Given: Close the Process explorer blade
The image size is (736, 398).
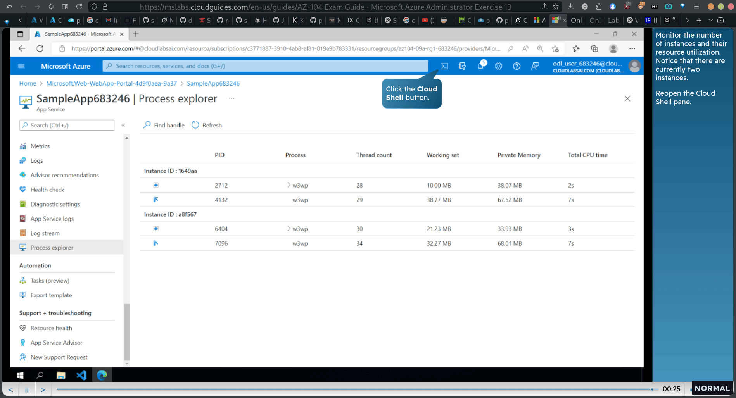Looking at the screenshot, I should (627, 99).
